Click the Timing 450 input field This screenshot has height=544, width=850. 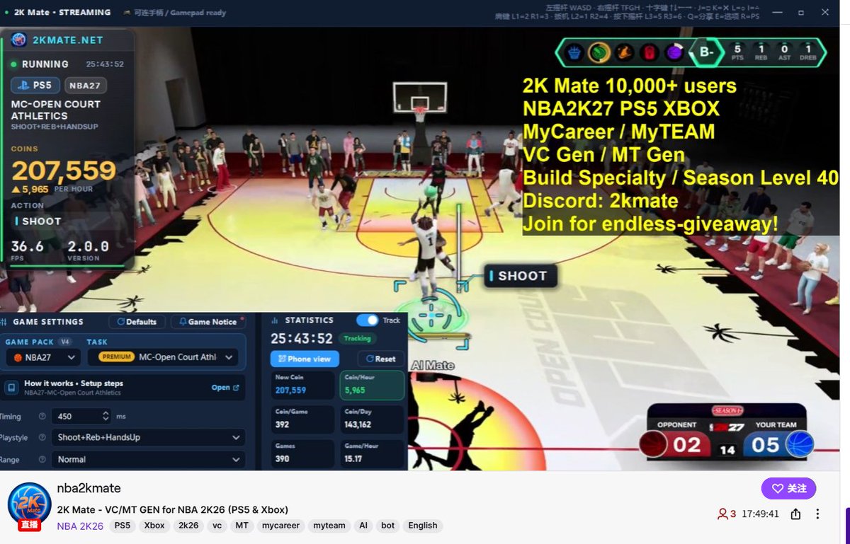pyautogui.click(x=81, y=417)
